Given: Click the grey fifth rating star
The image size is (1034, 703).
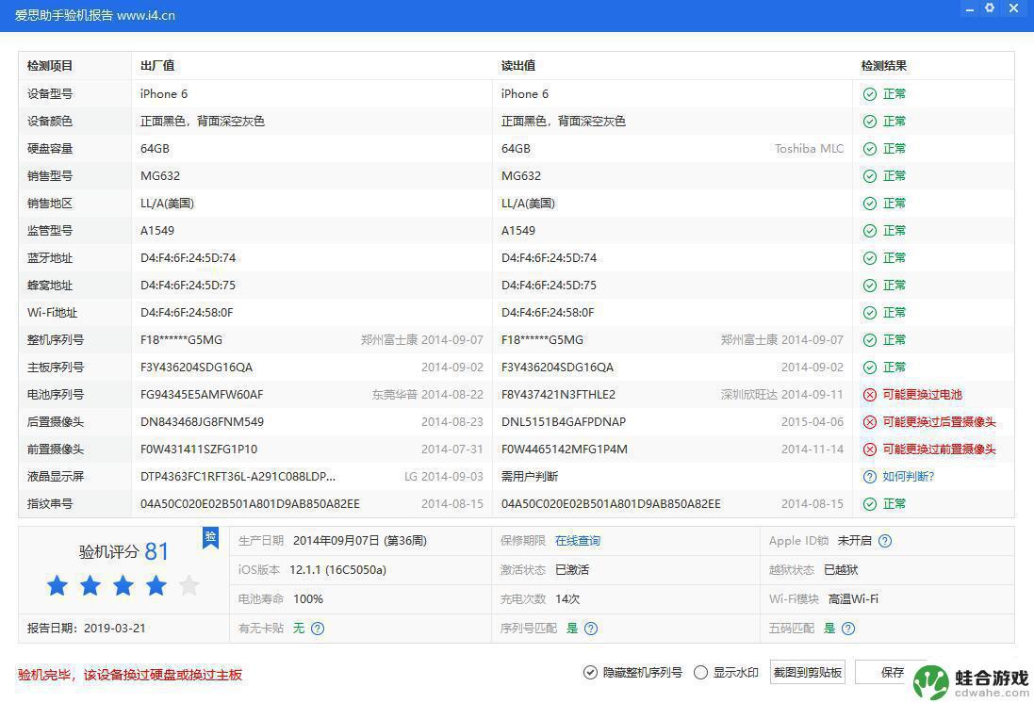Looking at the screenshot, I should pos(189,585).
